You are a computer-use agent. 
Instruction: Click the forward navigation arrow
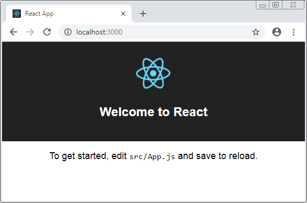pos(30,32)
